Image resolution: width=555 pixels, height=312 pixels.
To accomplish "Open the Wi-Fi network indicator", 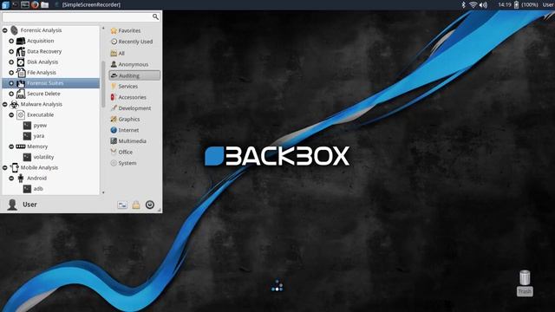I will click(473, 4).
